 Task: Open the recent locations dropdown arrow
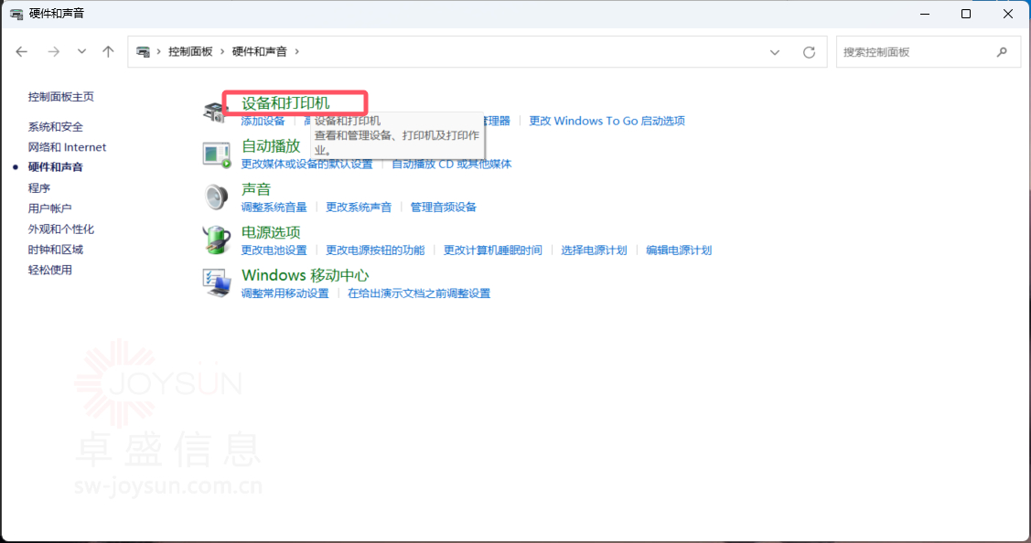[x=81, y=52]
